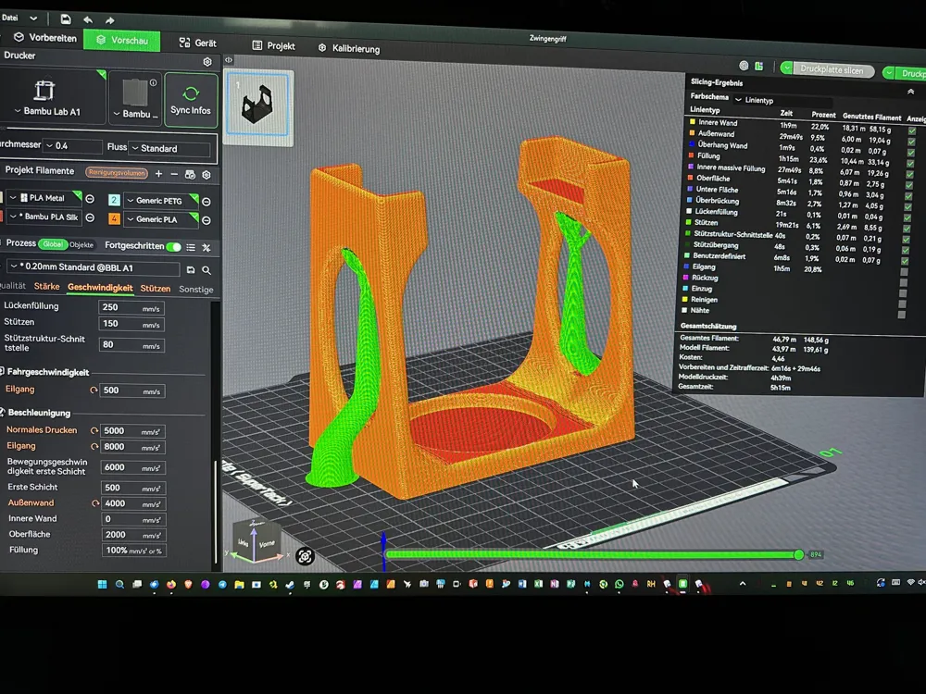Toggle visibility of Füllung lines

[x=910, y=164]
